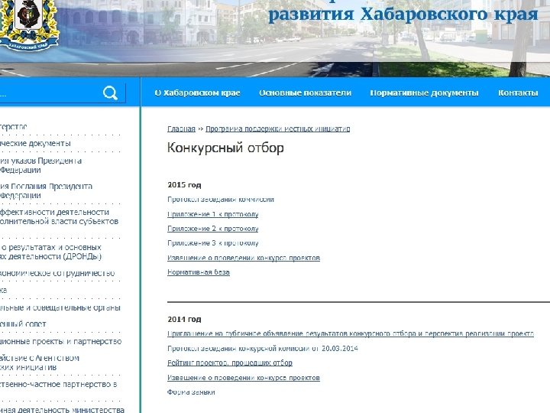Open 'Нормативная база' link

pos(199,272)
